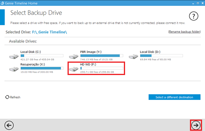Select the PBR Image (Y:) drive icon
The width and height of the screenshot is (205, 131).
click(74, 57)
